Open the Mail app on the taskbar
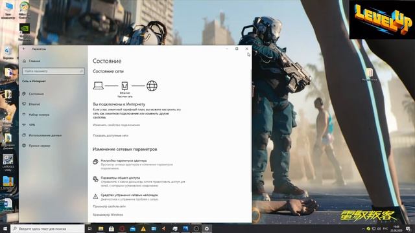The width and height of the screenshot is (415, 233). (x=132, y=228)
